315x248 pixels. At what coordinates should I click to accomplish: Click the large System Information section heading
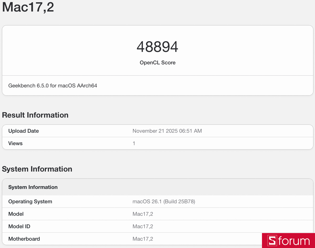click(x=37, y=169)
